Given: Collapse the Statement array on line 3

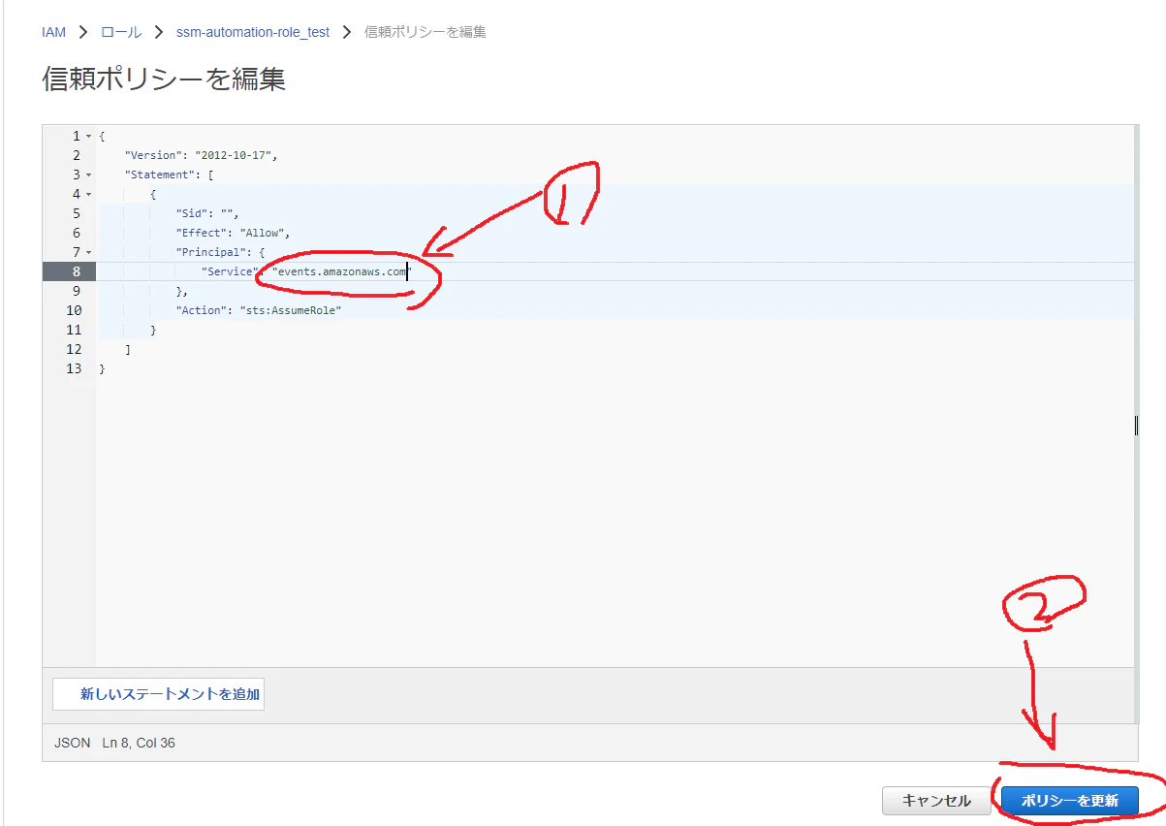Looking at the screenshot, I should point(88,175).
